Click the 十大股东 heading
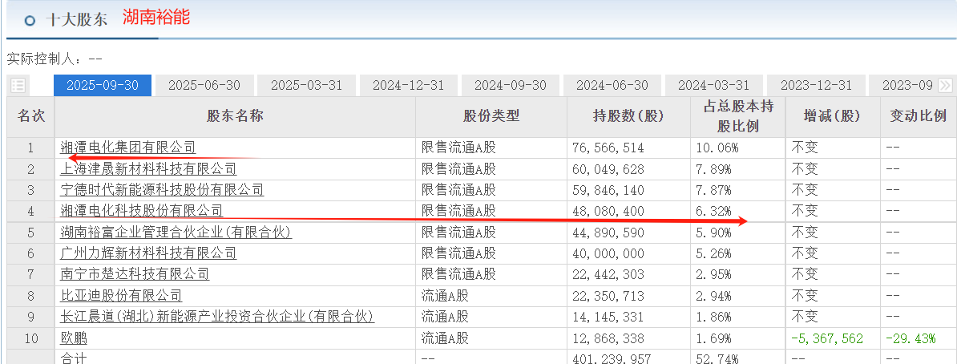This screenshot has height=364, width=961. point(76,19)
